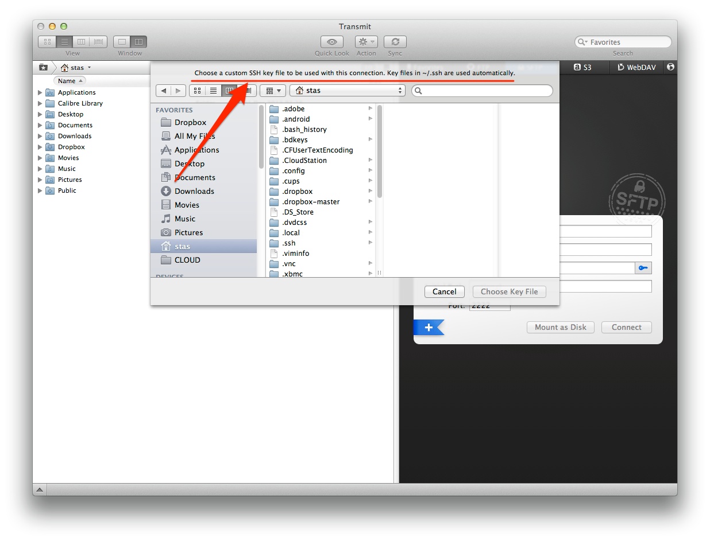Screen dimensions: 710x541
Task: Expand the Desktop folder in file list
Action: (40, 114)
